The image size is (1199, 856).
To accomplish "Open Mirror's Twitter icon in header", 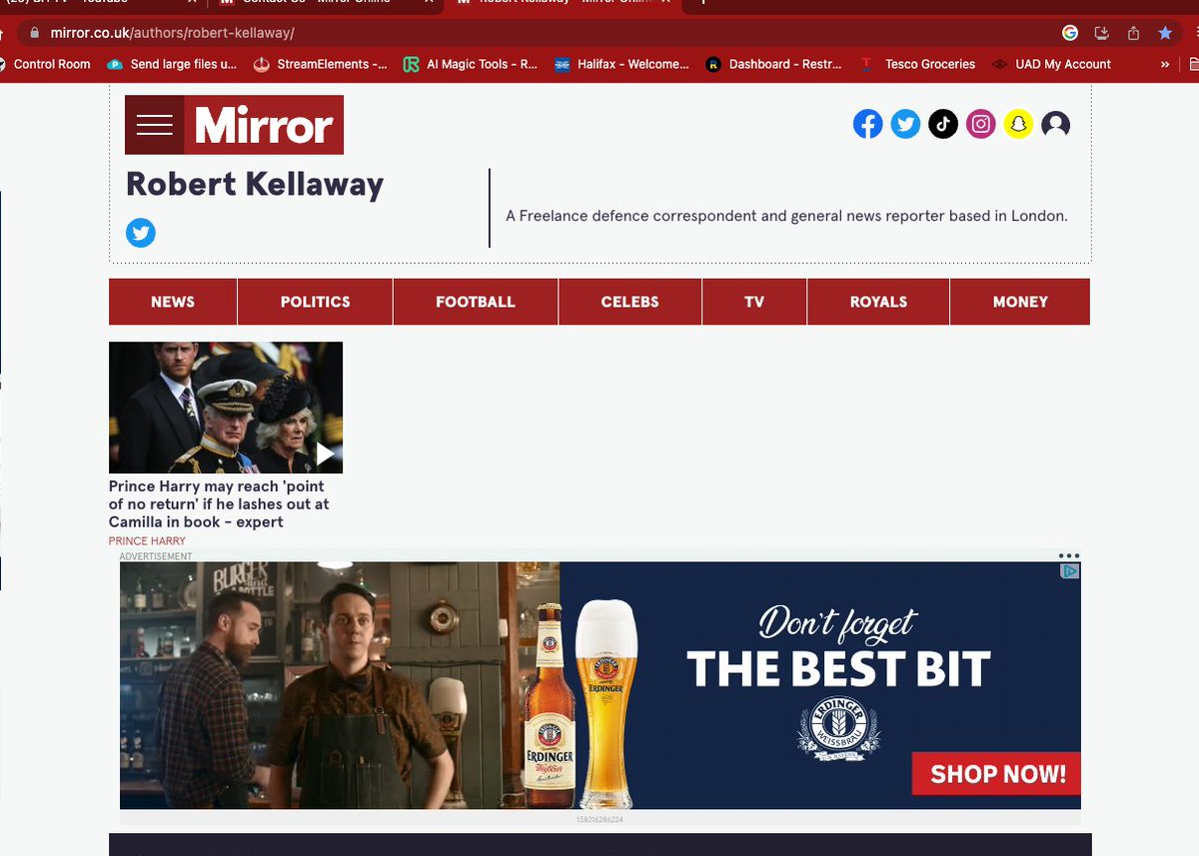I will click(905, 124).
